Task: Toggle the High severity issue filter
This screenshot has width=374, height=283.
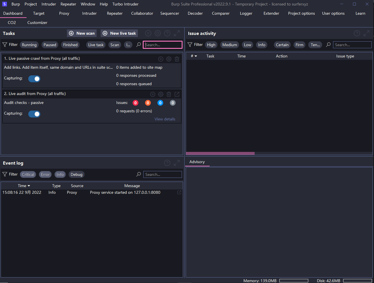Action: [x=211, y=45]
